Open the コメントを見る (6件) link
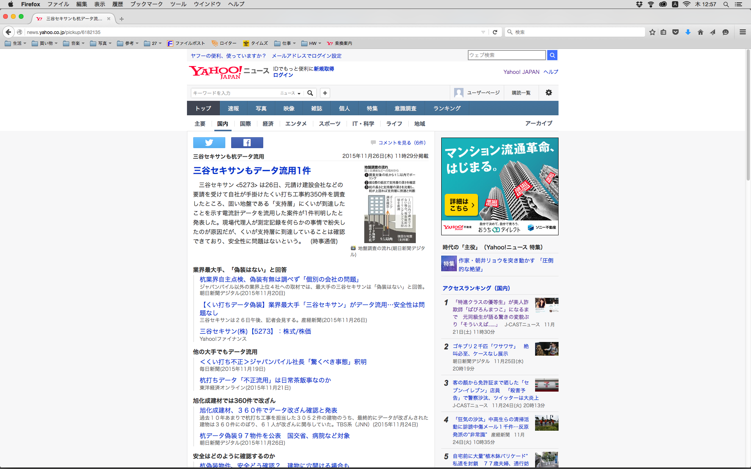 tap(401, 143)
